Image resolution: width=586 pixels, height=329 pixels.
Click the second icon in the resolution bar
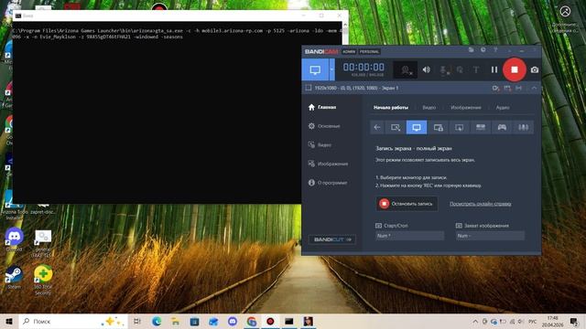pos(507,88)
